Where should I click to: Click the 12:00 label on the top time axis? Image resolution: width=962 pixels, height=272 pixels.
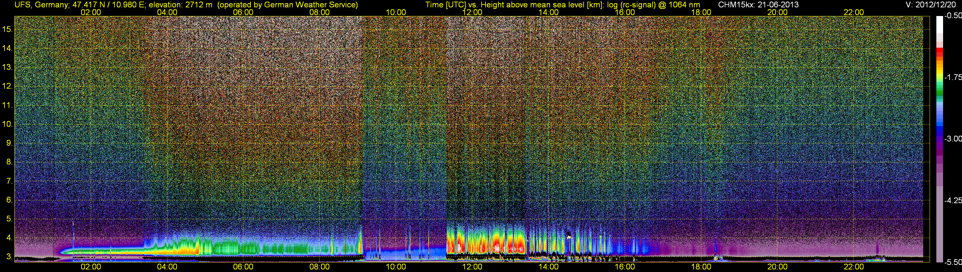(x=472, y=12)
